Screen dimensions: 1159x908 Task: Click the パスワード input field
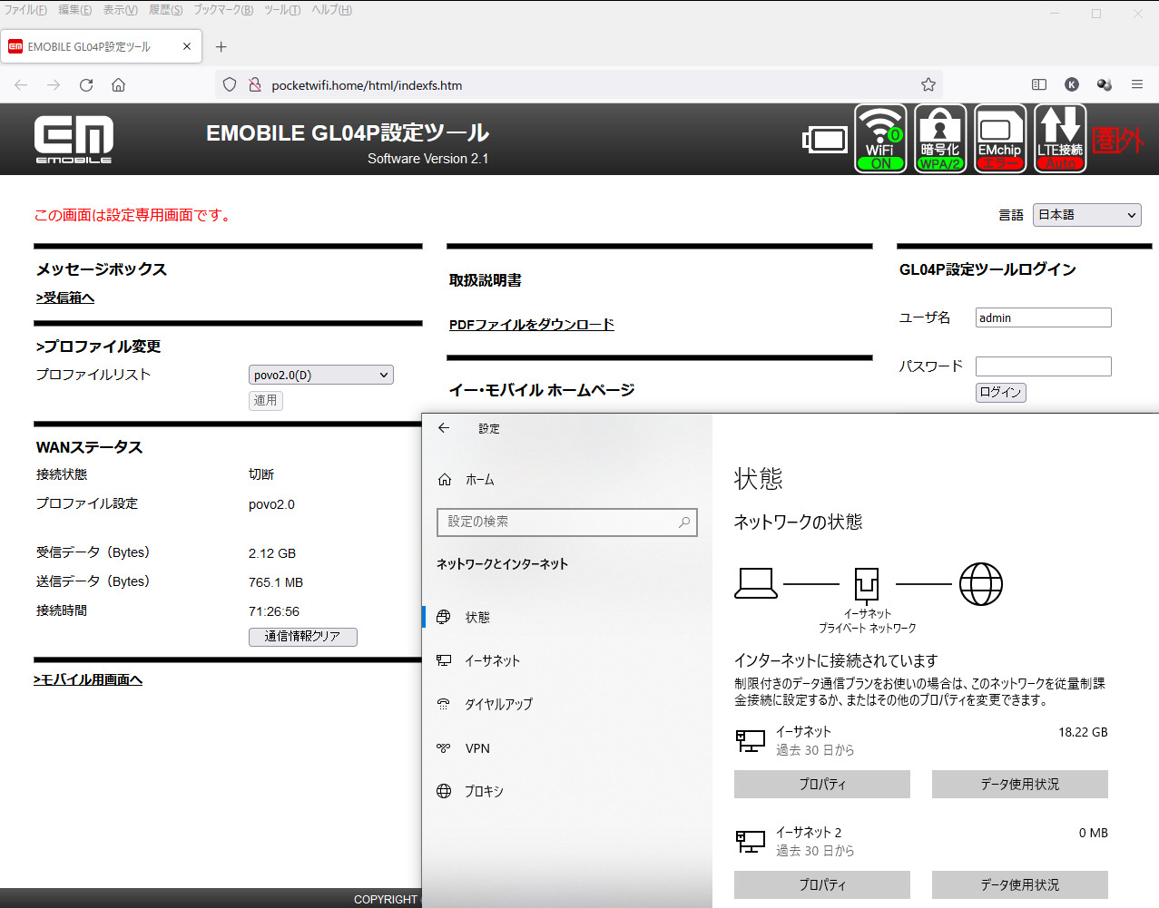pos(1043,366)
